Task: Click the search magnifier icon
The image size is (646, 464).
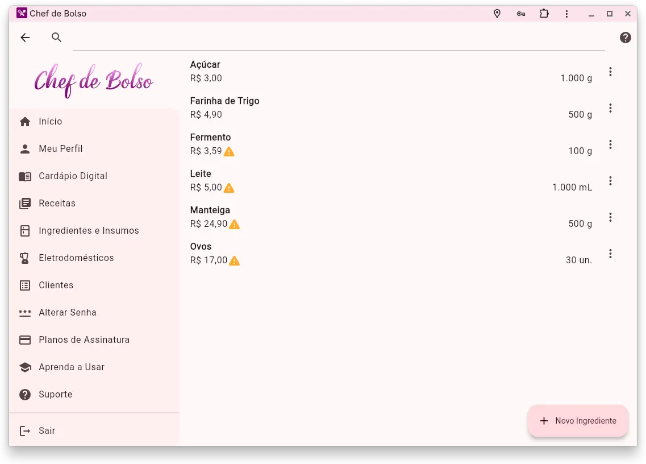Action: pos(56,38)
